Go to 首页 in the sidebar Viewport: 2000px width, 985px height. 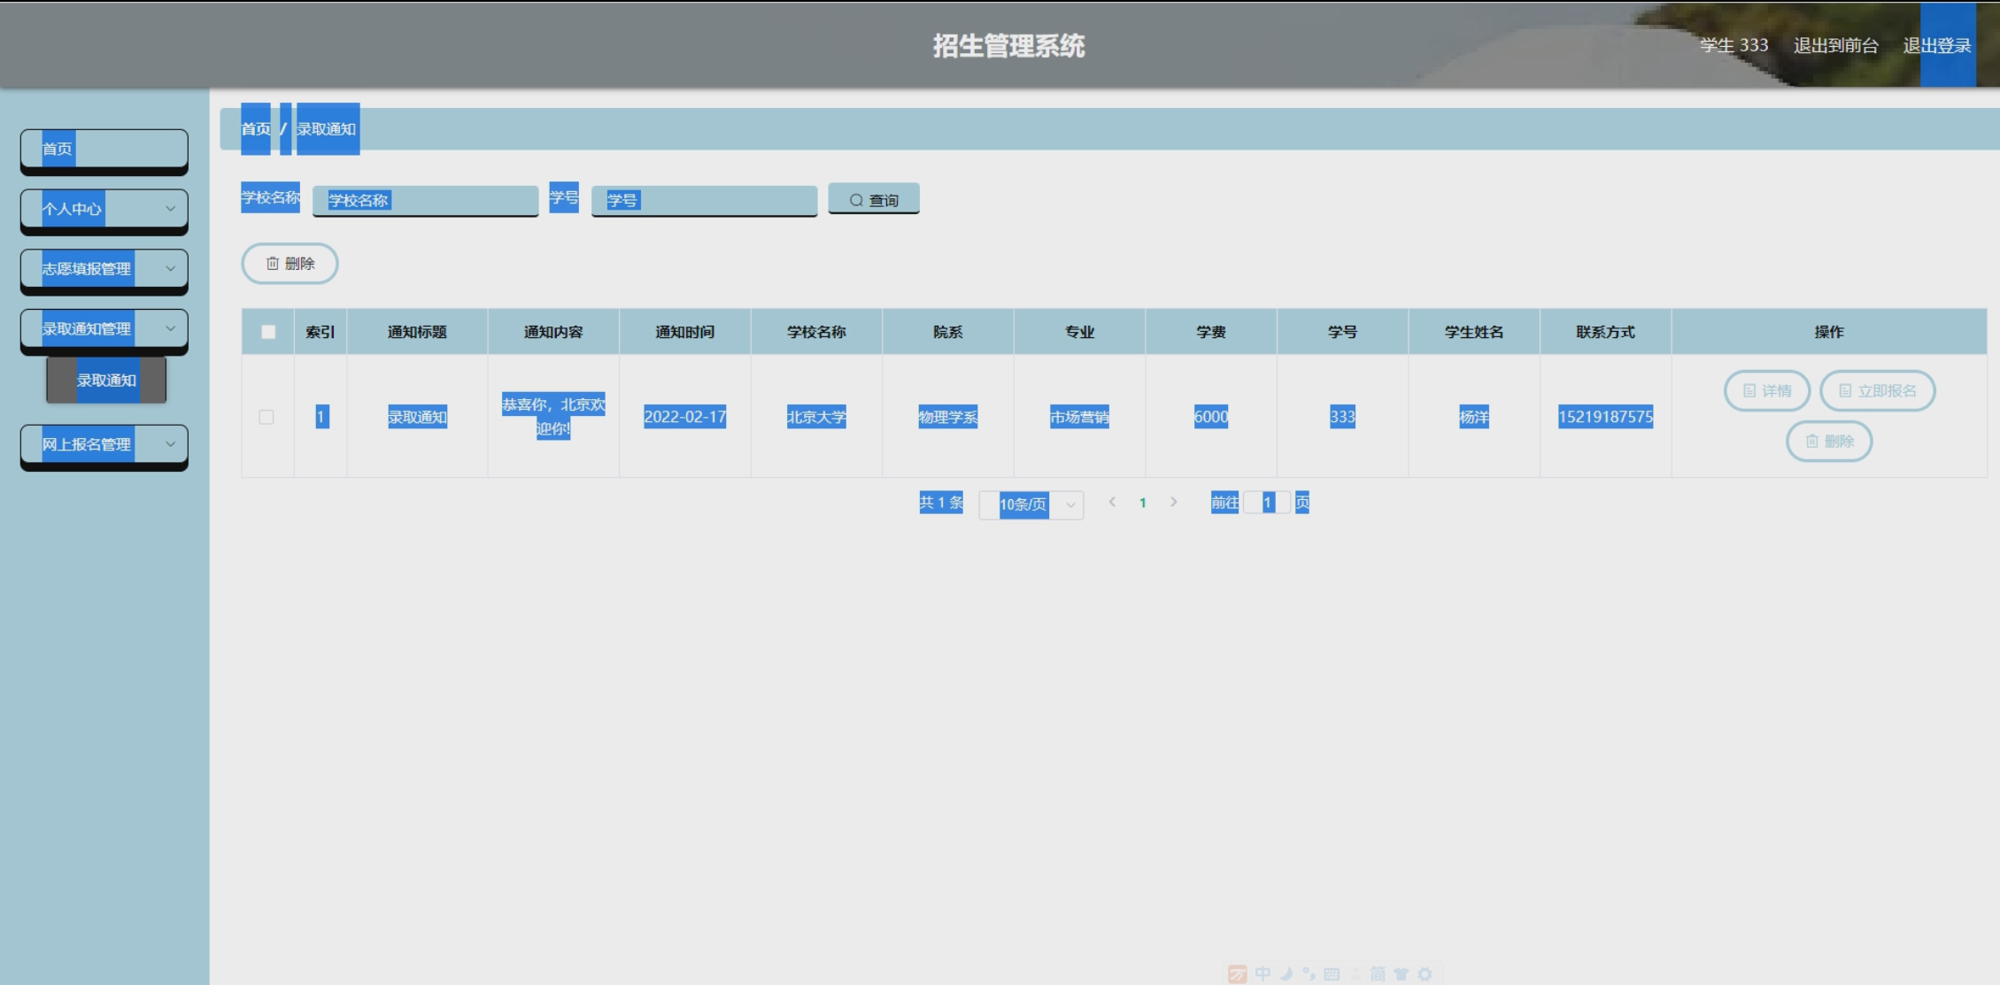[x=104, y=149]
